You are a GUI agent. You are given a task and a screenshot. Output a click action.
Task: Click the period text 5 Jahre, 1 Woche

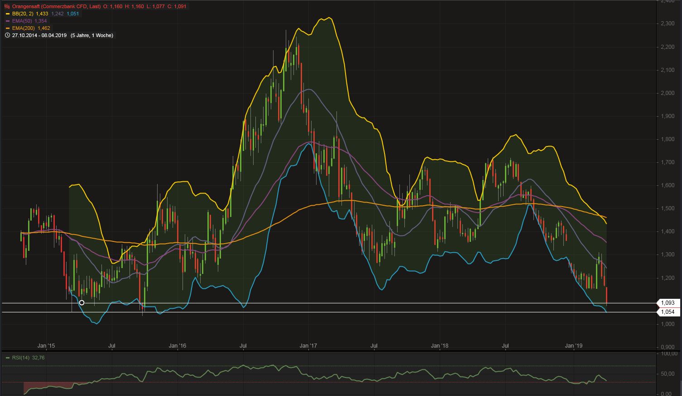[x=92, y=35]
